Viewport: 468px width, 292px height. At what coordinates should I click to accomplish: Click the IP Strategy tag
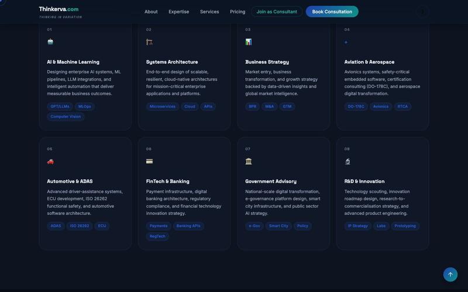click(358, 226)
